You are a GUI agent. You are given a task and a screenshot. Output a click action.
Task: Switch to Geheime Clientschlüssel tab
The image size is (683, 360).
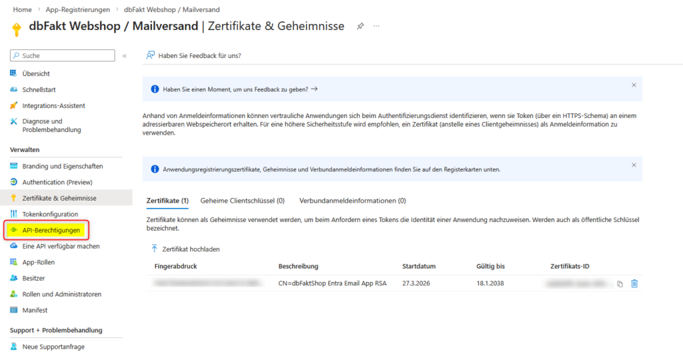click(x=242, y=201)
